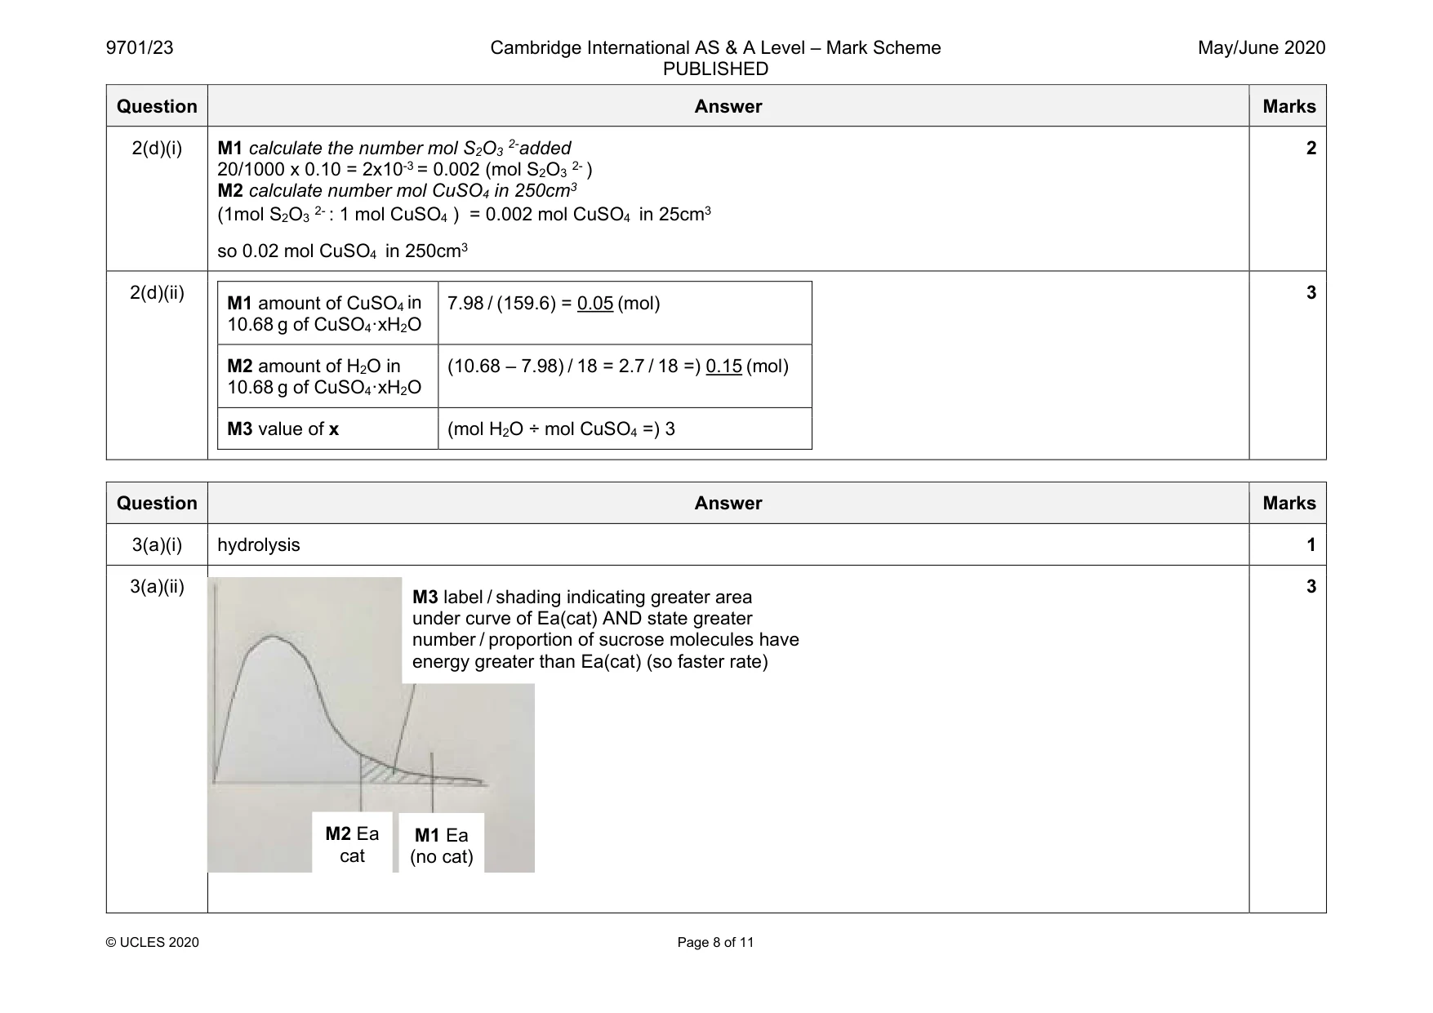The width and height of the screenshot is (1433, 1013).
Task: Click question number 3(a)(ii)
Action: tap(157, 587)
